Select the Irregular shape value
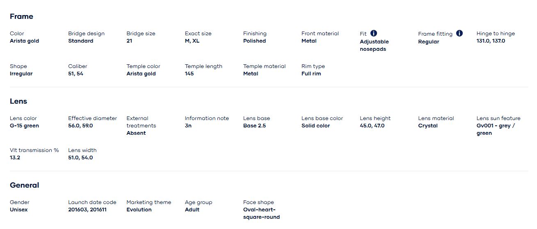537x229 pixels. (21, 74)
